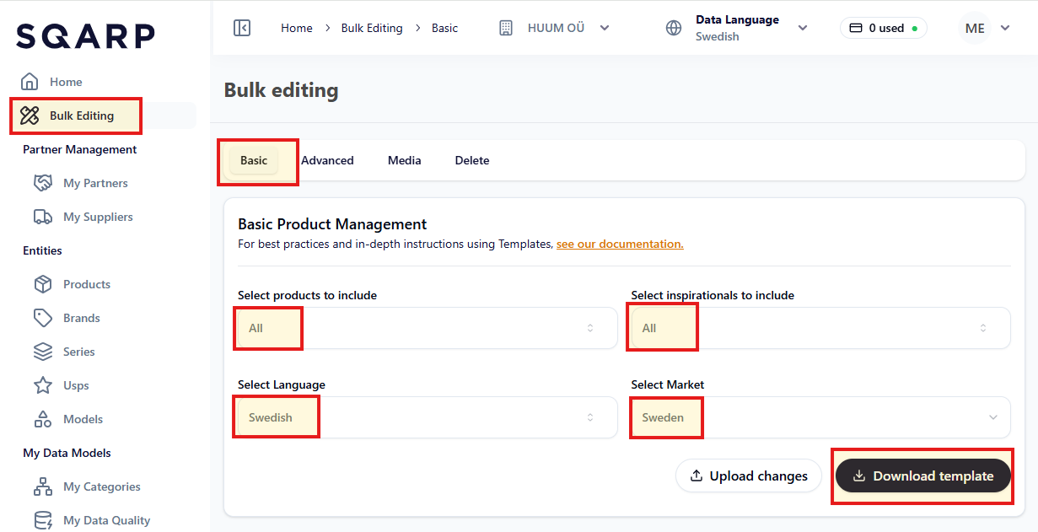Click the Download template button

point(922,476)
